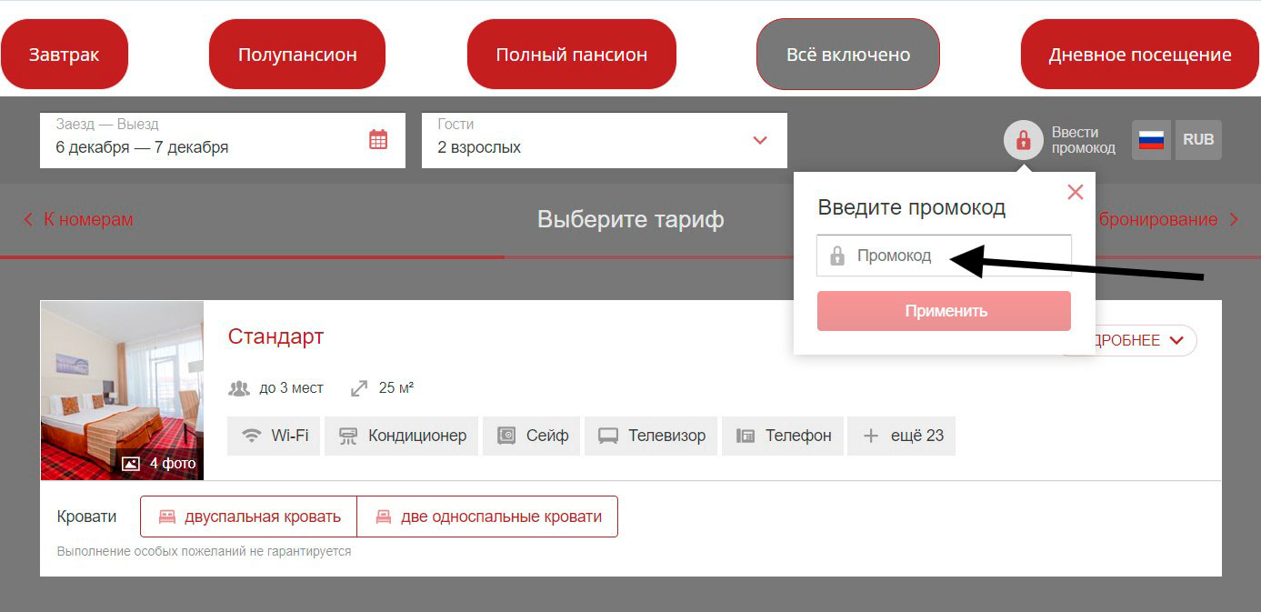
Task: Click the Ввести промокод label
Action: (1083, 140)
